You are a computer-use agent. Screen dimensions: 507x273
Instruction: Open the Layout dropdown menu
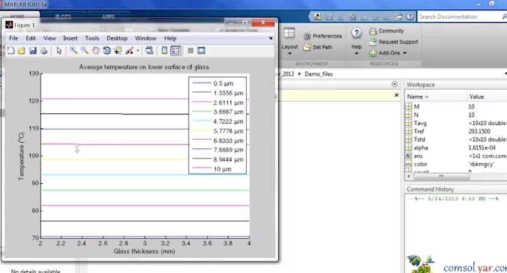[290, 47]
